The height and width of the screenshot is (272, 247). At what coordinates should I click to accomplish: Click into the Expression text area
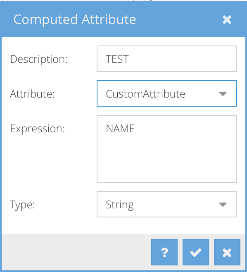tap(167, 149)
